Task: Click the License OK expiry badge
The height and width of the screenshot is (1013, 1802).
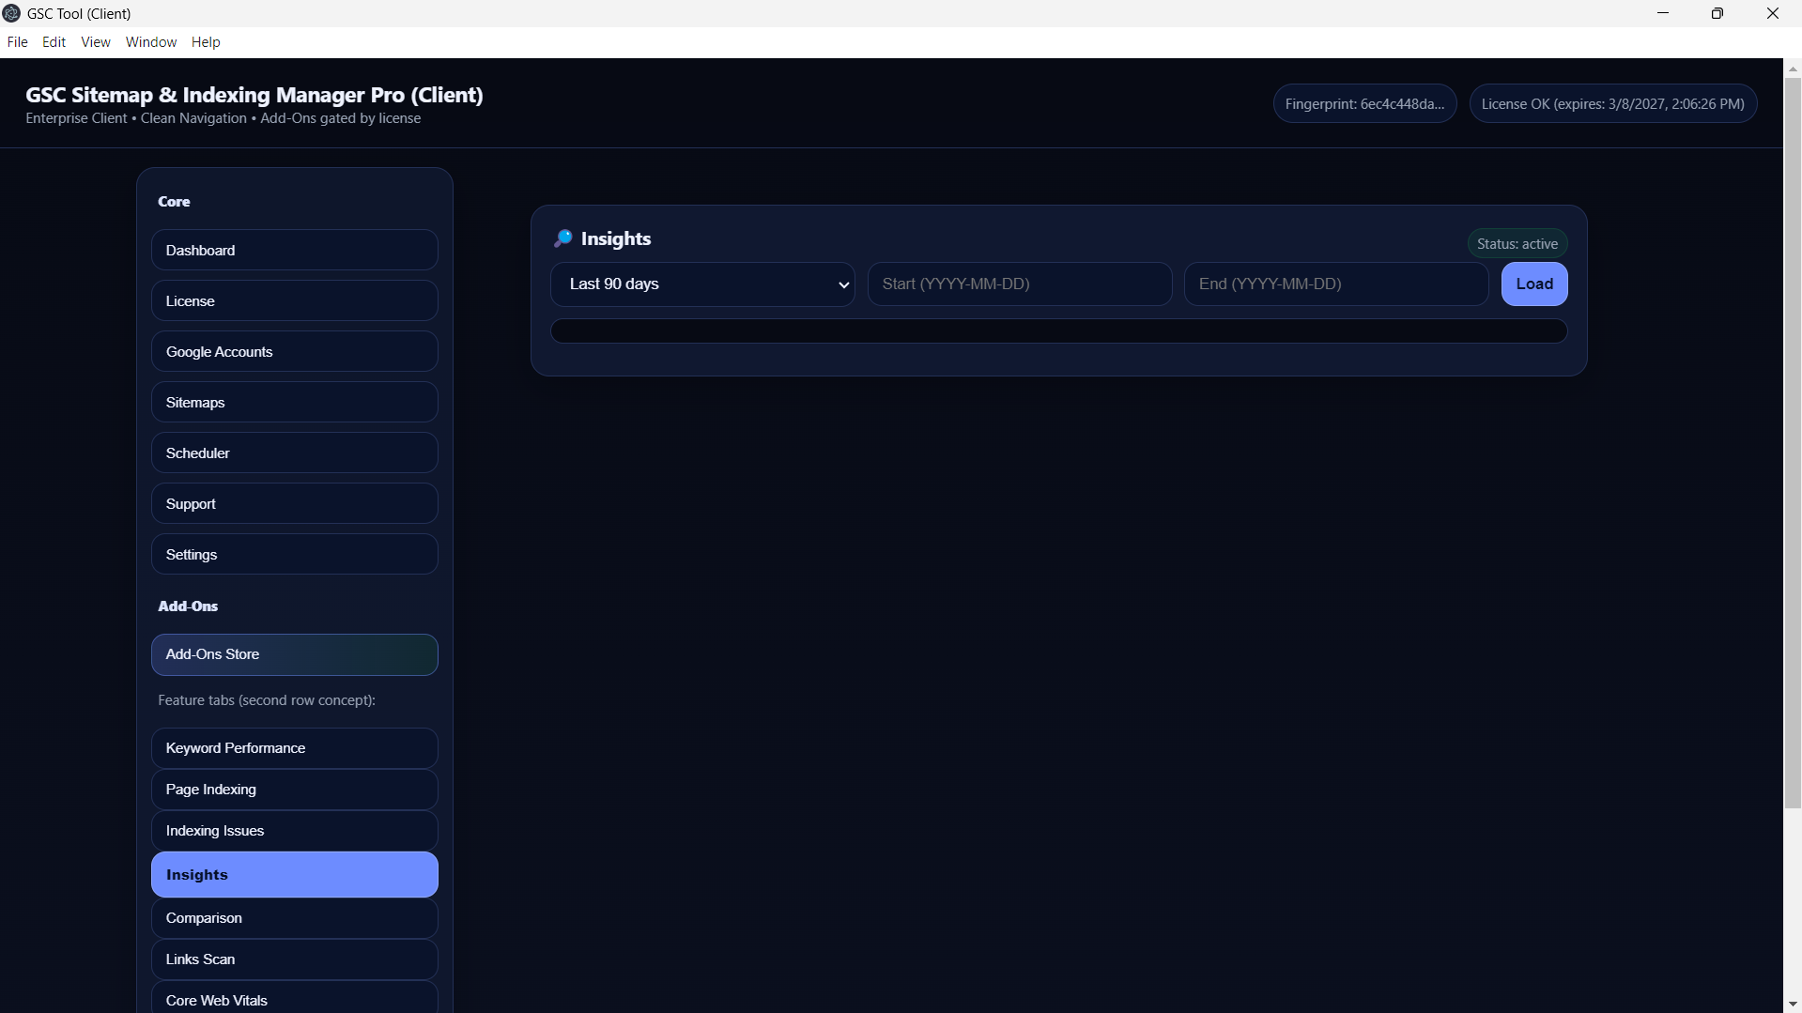Action: (x=1612, y=103)
